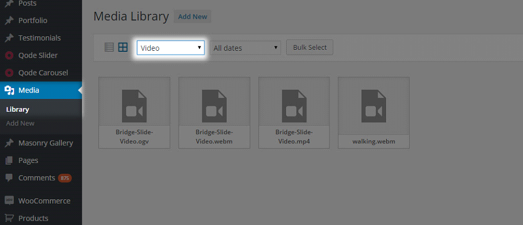This screenshot has height=225, width=523.
Task: Switch to grid view icon
Action: click(x=123, y=48)
